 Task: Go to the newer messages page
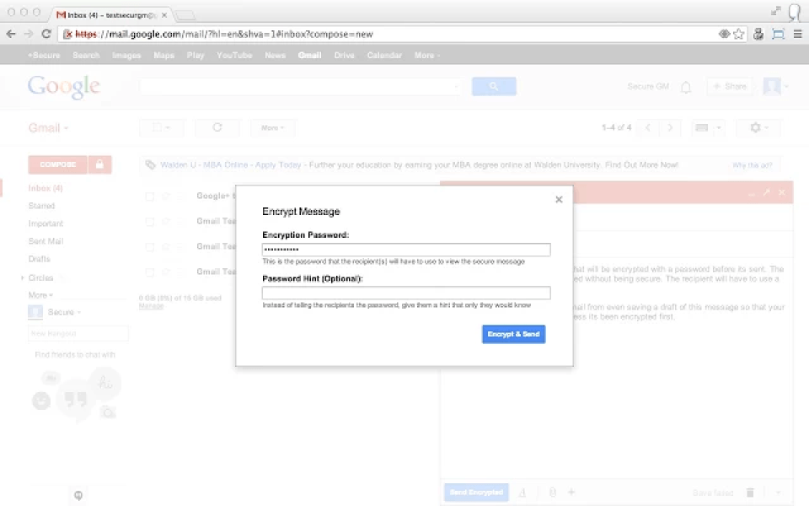[x=648, y=127]
